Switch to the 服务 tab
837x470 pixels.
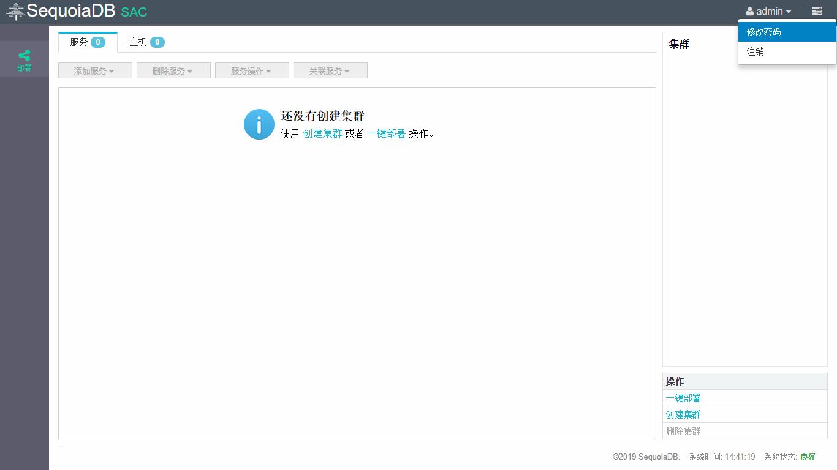tap(87, 42)
